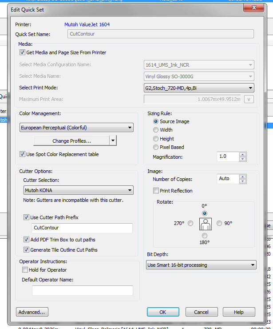Click the person rotation preview icon
The height and width of the screenshot is (329, 273).
click(206, 224)
